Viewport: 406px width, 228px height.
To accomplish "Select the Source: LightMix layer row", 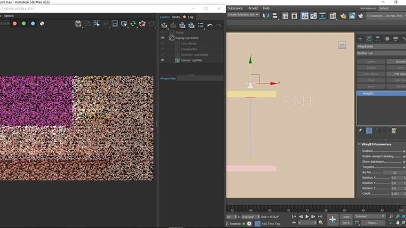I will tap(192, 60).
